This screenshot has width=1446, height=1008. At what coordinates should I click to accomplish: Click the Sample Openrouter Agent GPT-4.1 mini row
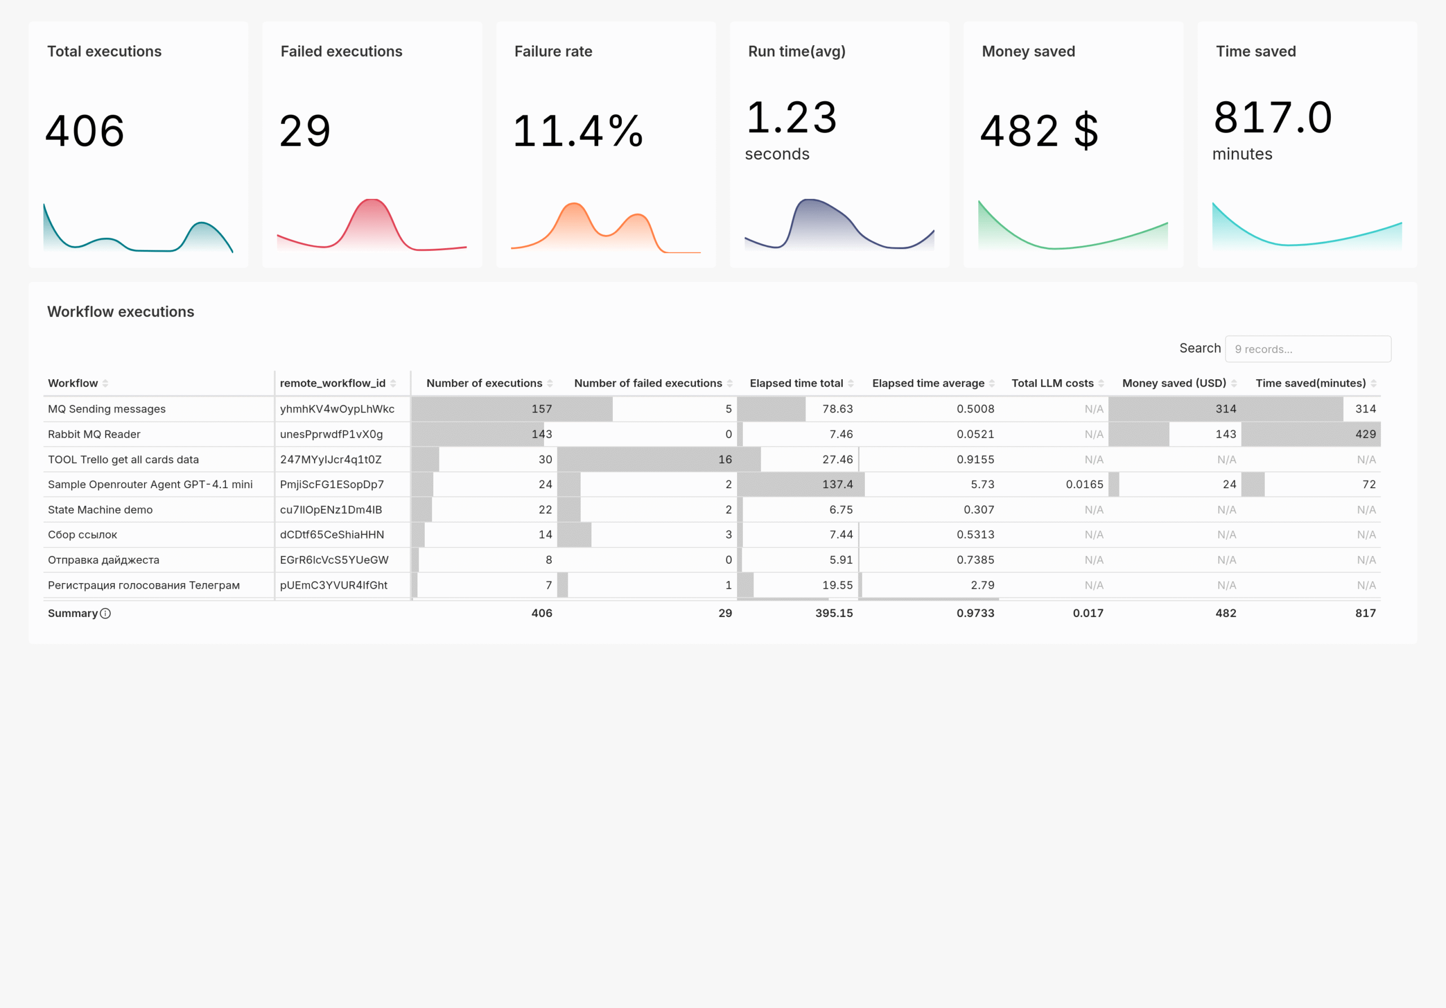click(150, 484)
